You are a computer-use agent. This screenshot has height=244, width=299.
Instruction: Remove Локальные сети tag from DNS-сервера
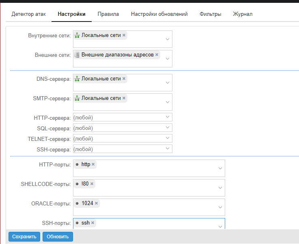click(x=124, y=79)
